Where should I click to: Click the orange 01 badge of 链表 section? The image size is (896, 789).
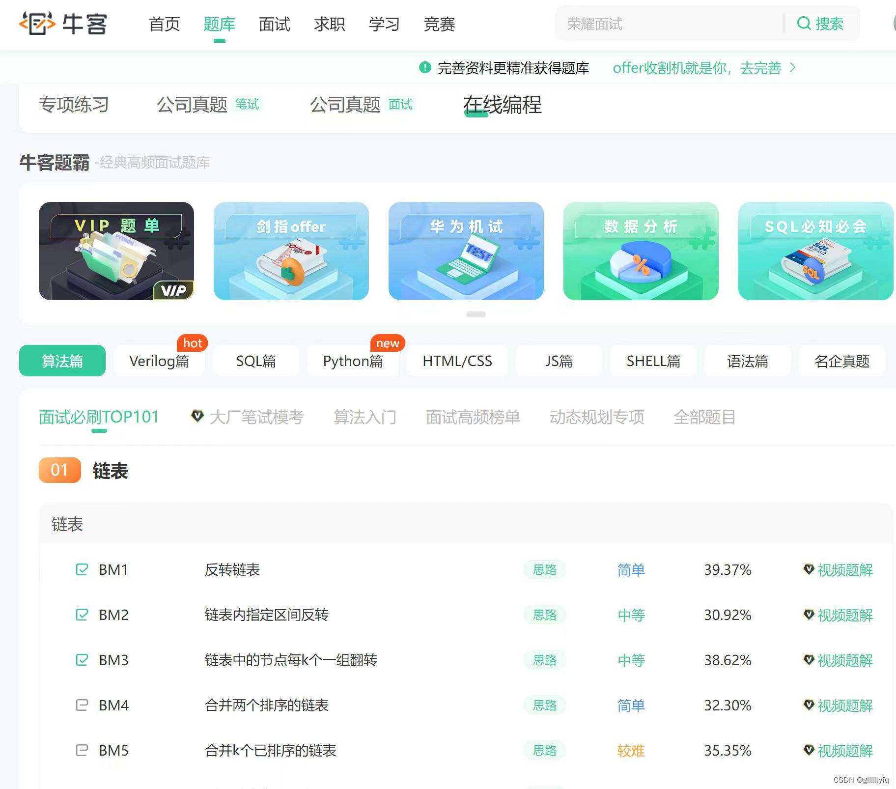59,470
